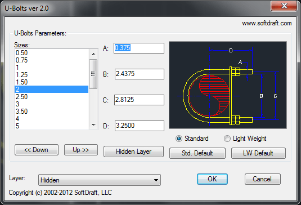
Task: Choose size 3 from Sizes list
Action: 51,104
